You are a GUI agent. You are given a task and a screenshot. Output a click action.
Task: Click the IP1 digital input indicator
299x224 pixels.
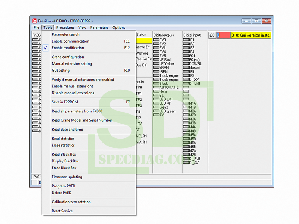pos(186,40)
